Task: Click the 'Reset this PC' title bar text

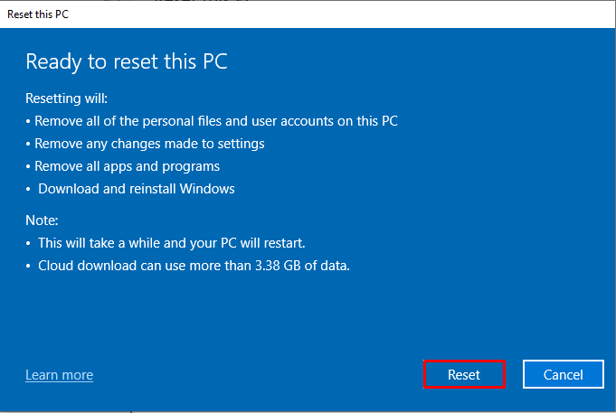Action: 38,14
